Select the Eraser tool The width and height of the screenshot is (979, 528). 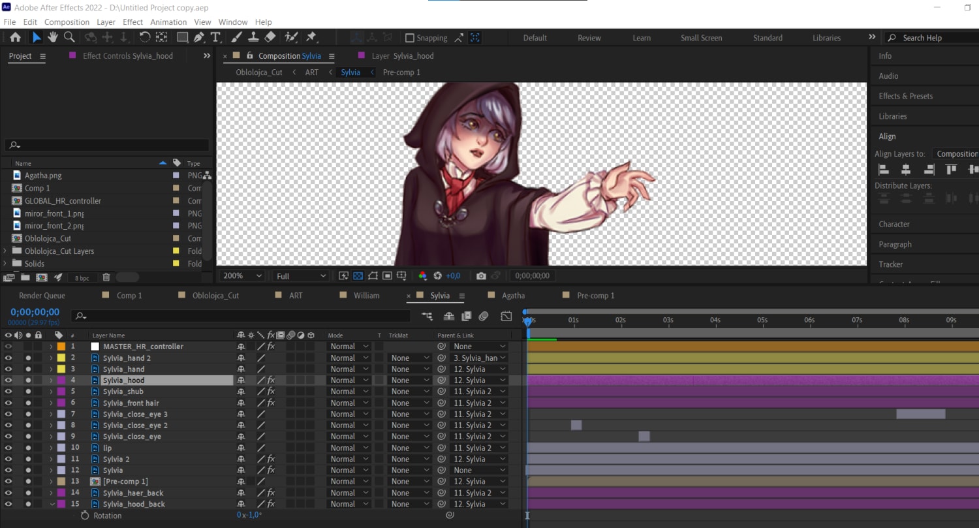(270, 37)
